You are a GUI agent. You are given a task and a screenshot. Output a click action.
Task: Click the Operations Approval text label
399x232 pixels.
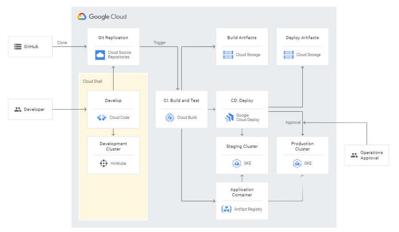coord(371,155)
